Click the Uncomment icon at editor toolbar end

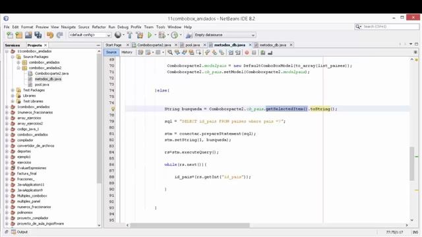pos(270,53)
